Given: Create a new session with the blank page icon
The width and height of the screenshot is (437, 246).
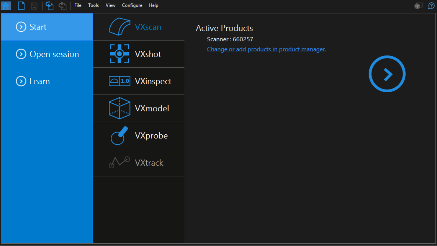Looking at the screenshot, I should [21, 6].
